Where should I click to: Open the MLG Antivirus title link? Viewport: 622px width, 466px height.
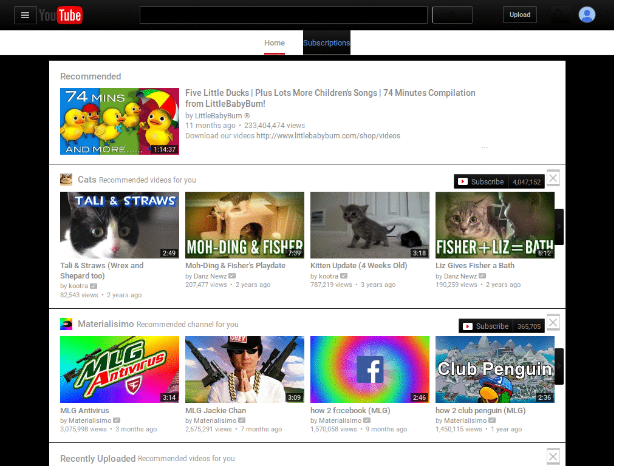(84, 411)
